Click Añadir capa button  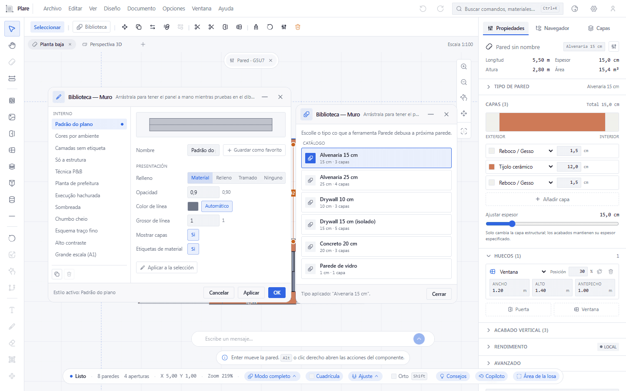point(552,199)
